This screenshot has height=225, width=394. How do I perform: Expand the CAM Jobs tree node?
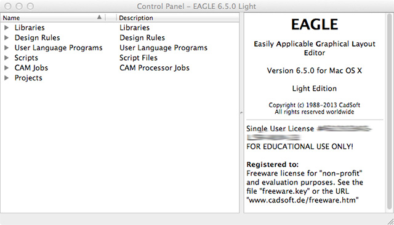(7, 67)
